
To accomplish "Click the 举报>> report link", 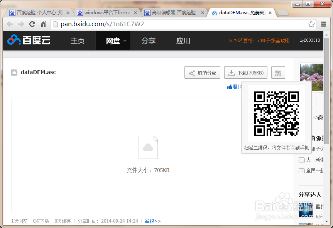I will coord(153,221).
